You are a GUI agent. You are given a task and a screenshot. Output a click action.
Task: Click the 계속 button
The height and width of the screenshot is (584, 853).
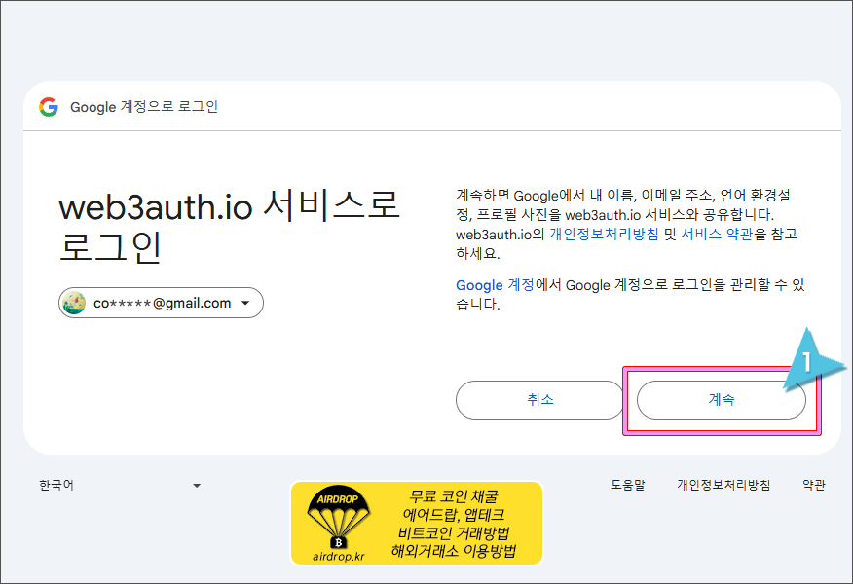(722, 400)
